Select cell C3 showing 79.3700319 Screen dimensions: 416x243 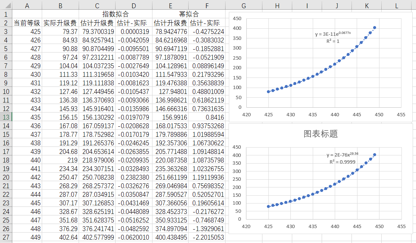97,32
